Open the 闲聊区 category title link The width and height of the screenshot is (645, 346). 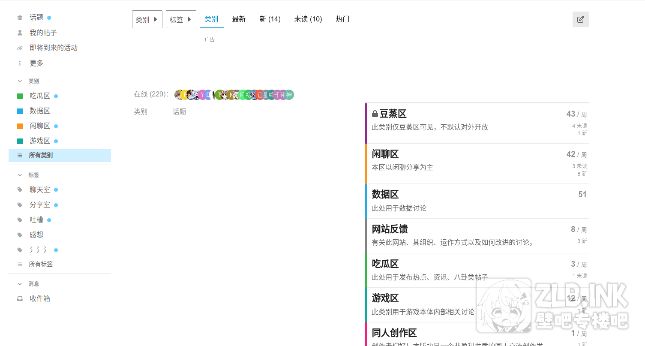coord(385,154)
